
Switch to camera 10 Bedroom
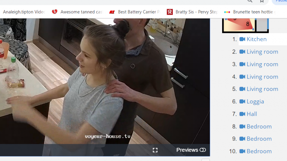(259, 151)
